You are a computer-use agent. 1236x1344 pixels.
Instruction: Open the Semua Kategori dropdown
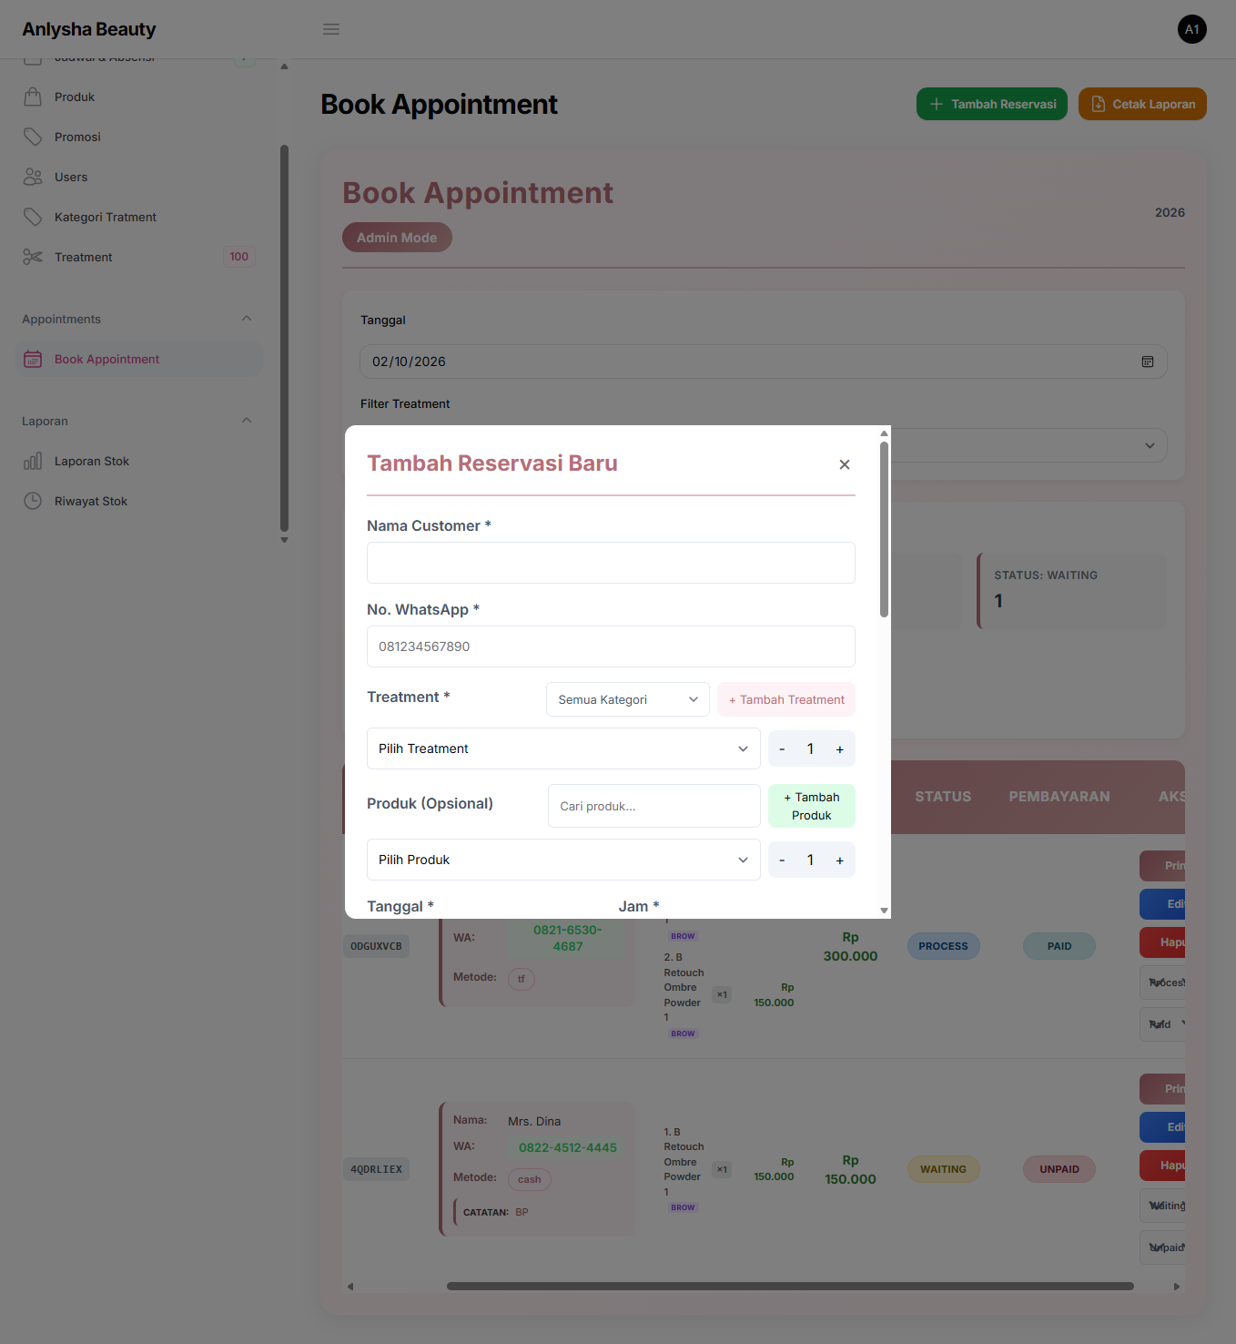[x=627, y=699]
